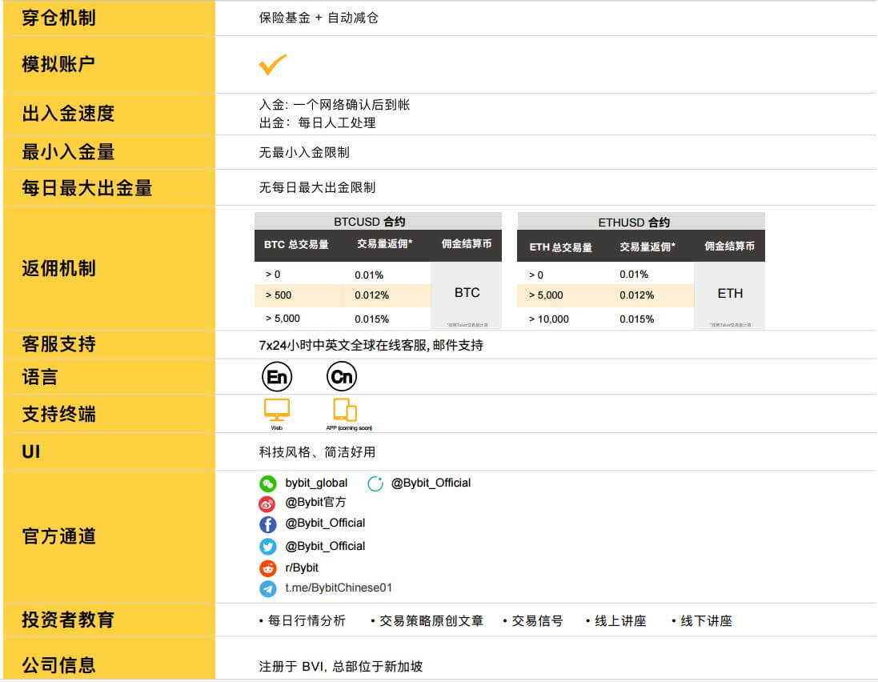Click the > 500 row in the BTCUSD table

click(x=343, y=295)
